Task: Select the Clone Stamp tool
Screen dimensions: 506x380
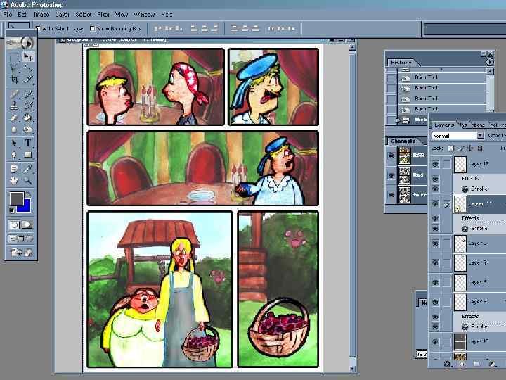Action: click(14, 106)
